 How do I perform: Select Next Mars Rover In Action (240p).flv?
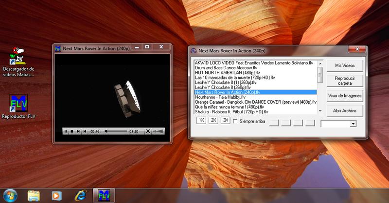255,92
